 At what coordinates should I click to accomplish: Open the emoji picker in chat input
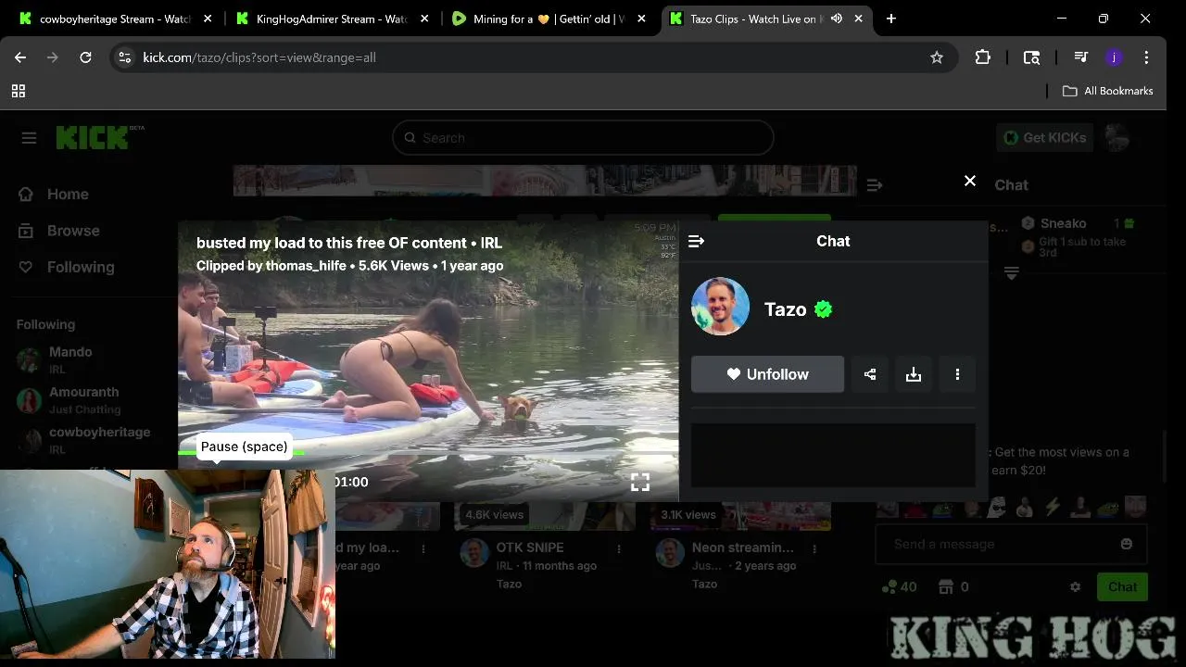click(x=1127, y=544)
